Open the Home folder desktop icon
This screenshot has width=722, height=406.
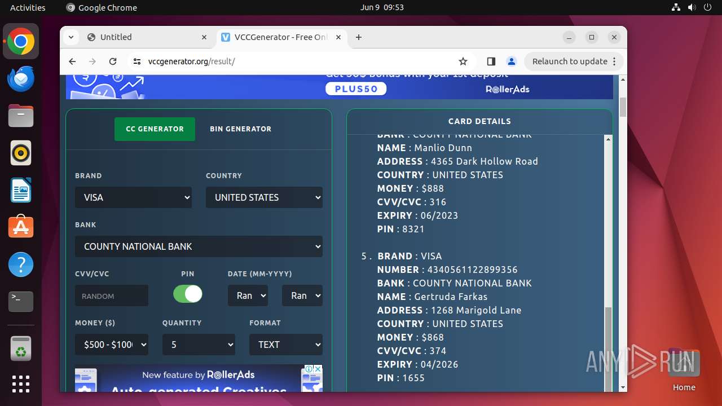(684, 370)
